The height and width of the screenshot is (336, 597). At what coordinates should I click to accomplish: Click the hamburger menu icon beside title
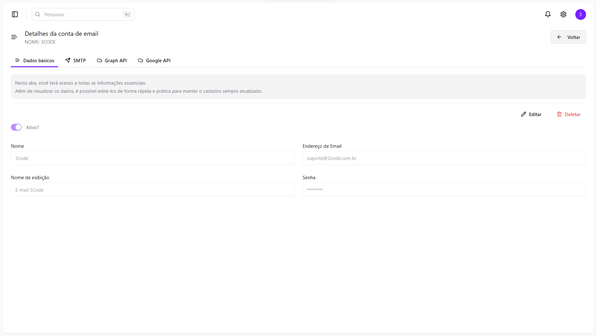14,37
